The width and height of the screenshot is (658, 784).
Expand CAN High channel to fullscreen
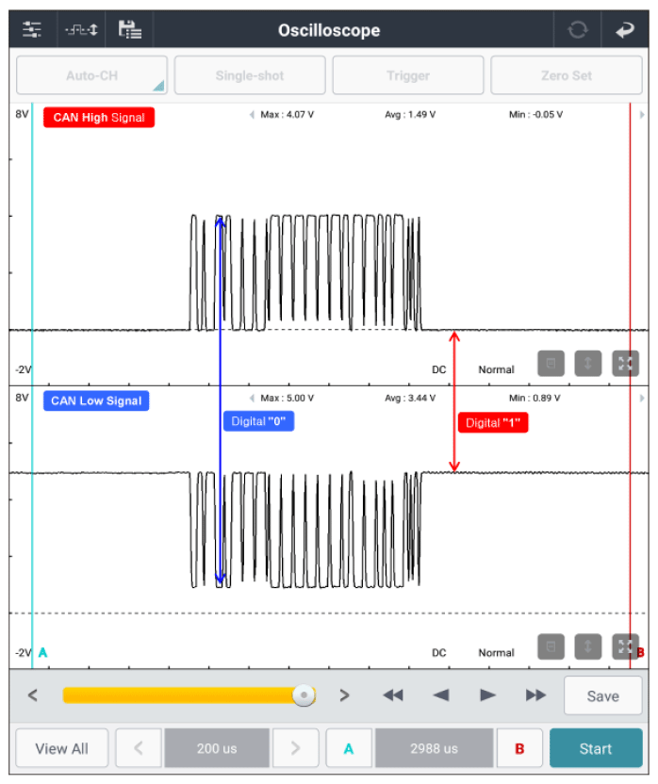[x=625, y=364]
